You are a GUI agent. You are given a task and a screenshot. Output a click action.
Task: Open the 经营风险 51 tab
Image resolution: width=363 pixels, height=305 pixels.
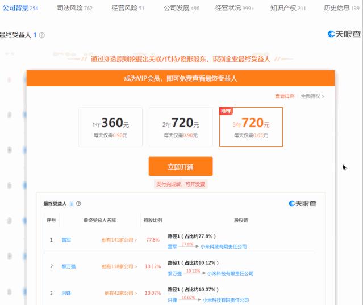(128, 8)
